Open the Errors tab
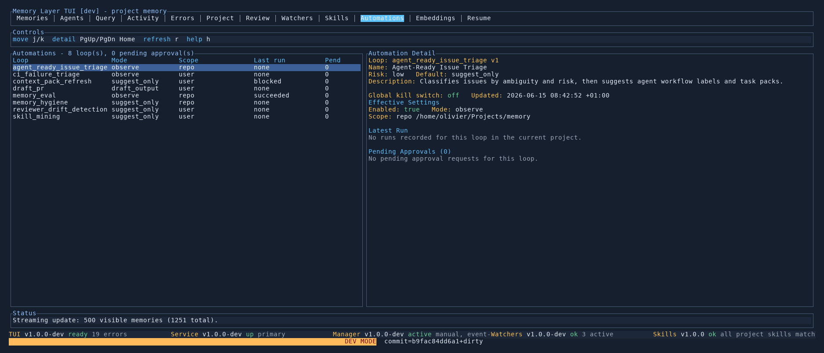This screenshot has height=353, width=824. pos(182,18)
